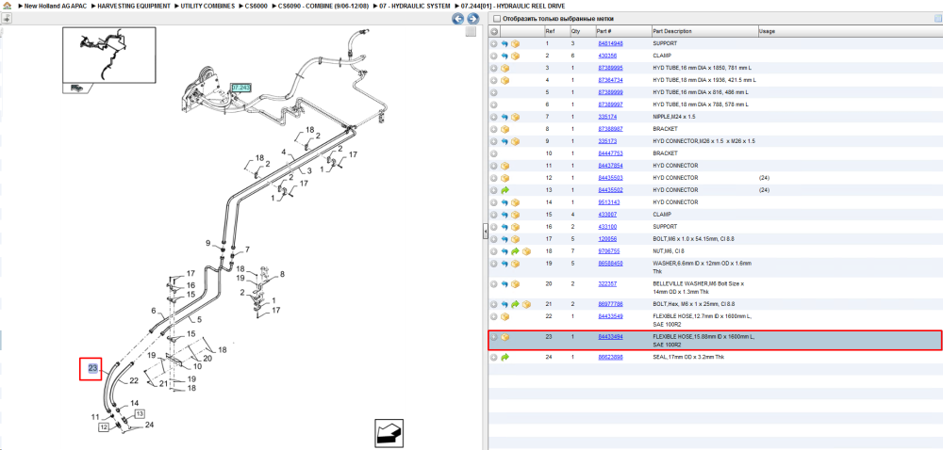Viewport: 943px width, 450px height.
Task: Click green arrow icon on row 13
Action: (505, 190)
